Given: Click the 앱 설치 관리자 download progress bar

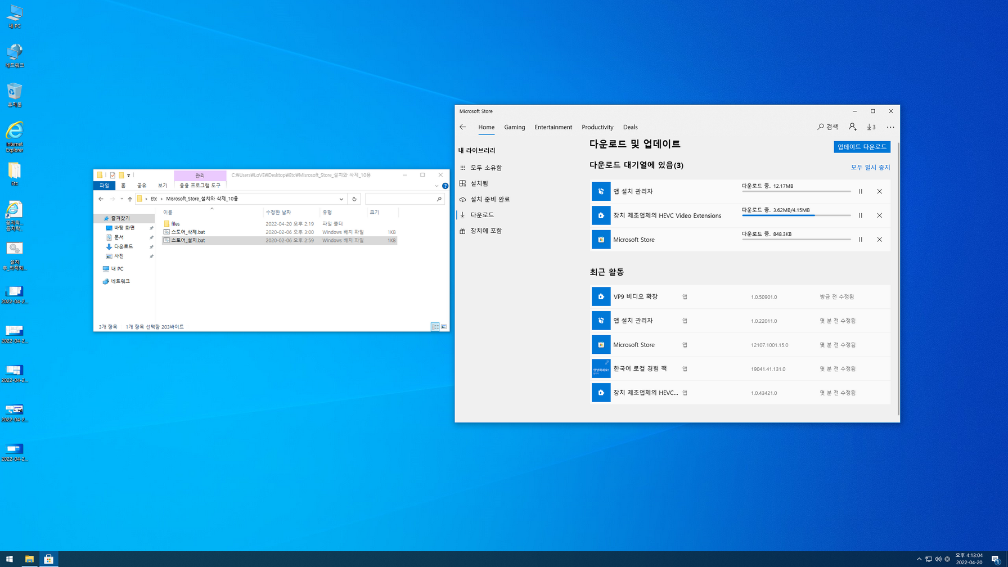Looking at the screenshot, I should (x=796, y=191).
